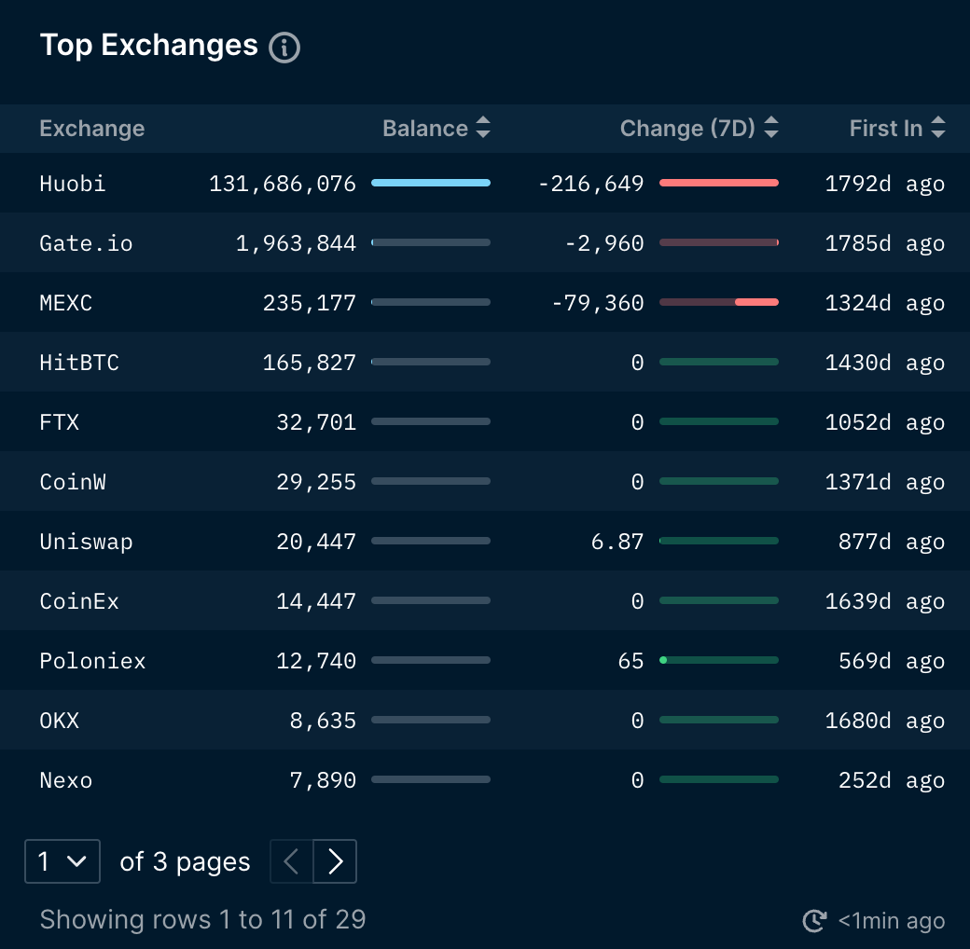Click the change value -216,649

590,184
